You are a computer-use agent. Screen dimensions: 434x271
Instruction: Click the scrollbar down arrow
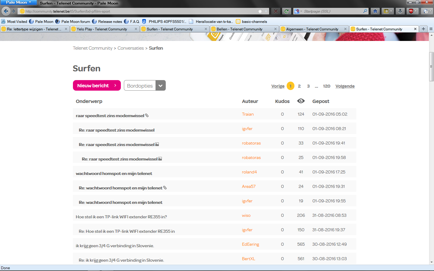coord(431,262)
